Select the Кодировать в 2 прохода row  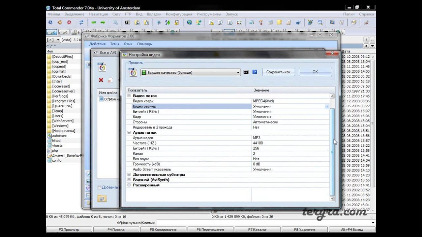click(x=228, y=127)
